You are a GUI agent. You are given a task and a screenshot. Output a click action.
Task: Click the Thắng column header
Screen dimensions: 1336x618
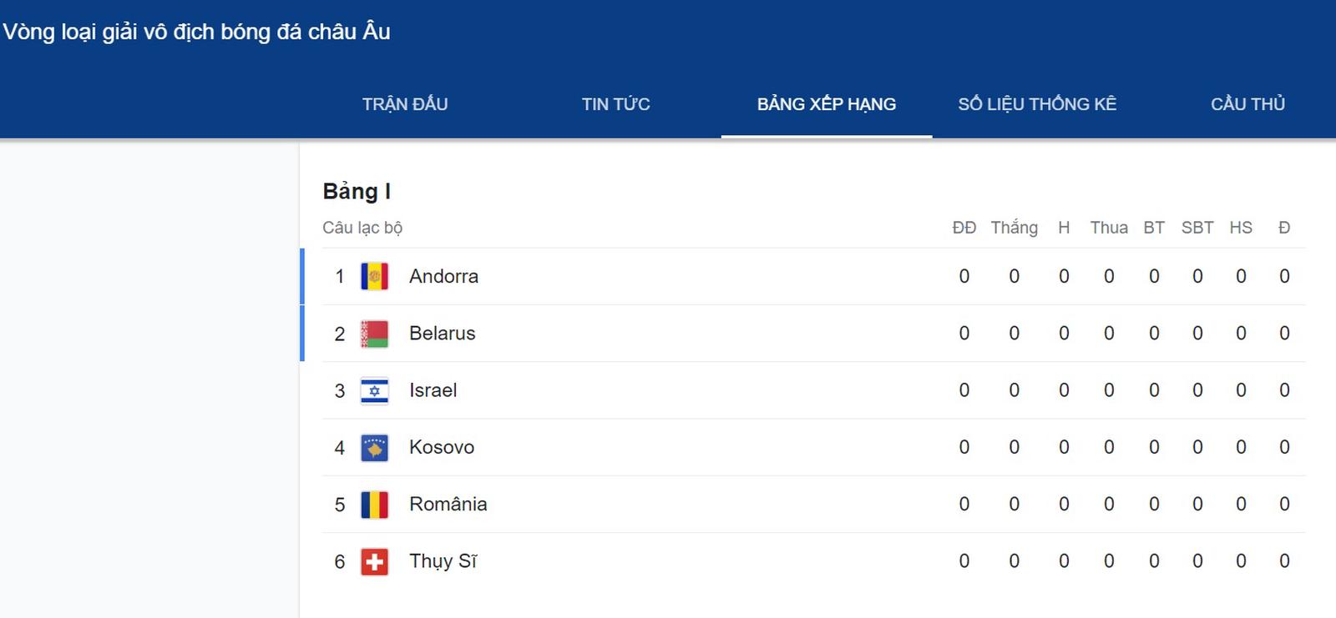tap(1014, 228)
